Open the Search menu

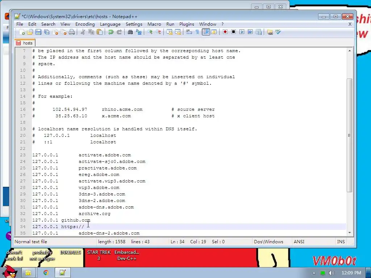(48, 24)
